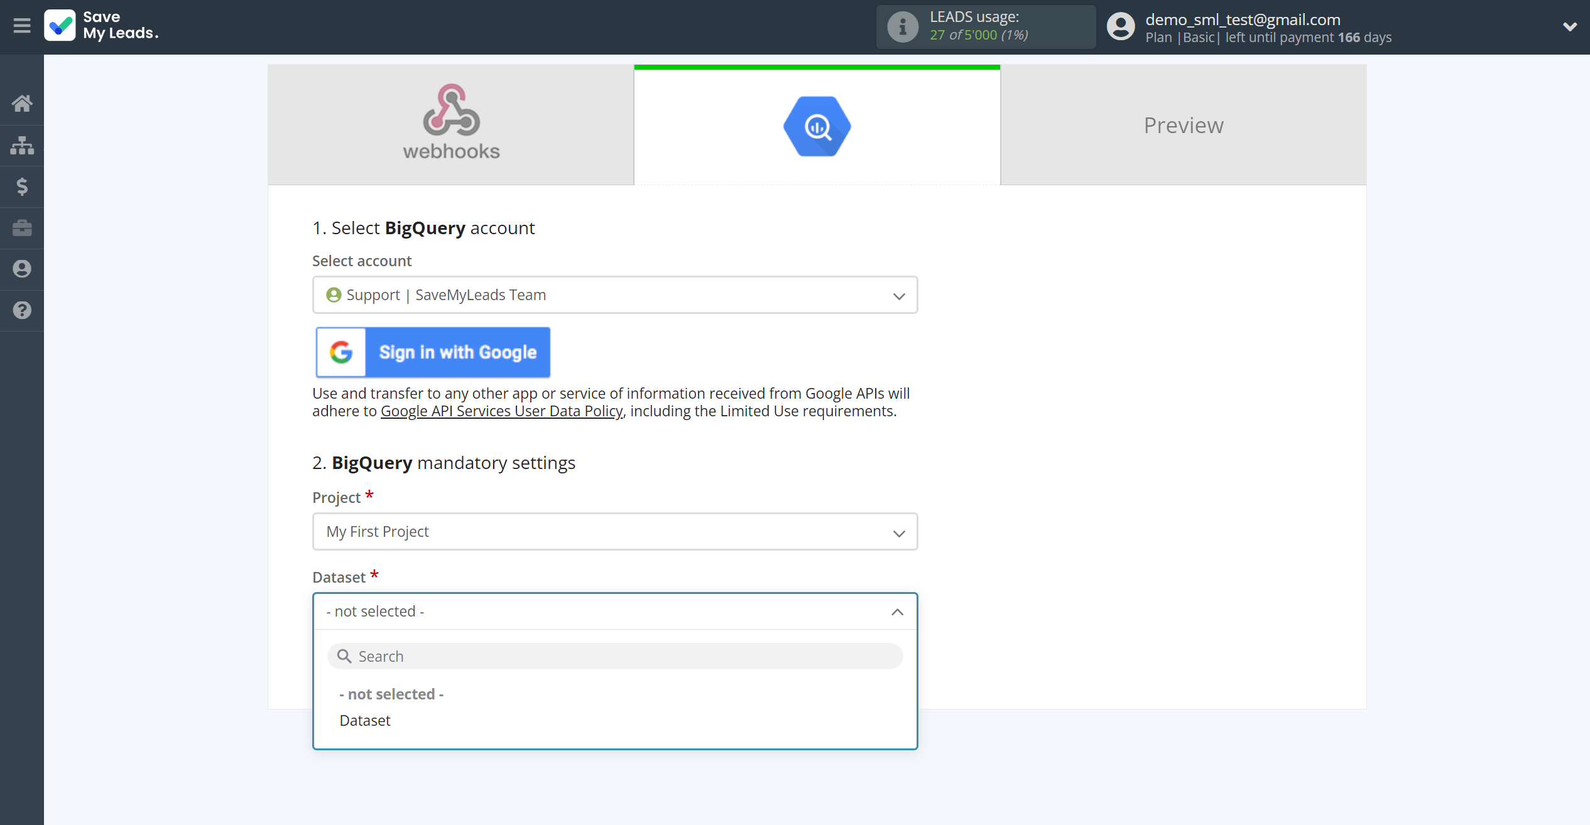Open billing dollar icon in sidebar
The width and height of the screenshot is (1590, 825).
(22, 186)
